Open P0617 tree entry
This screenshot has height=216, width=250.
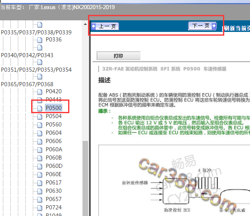pos(54,182)
